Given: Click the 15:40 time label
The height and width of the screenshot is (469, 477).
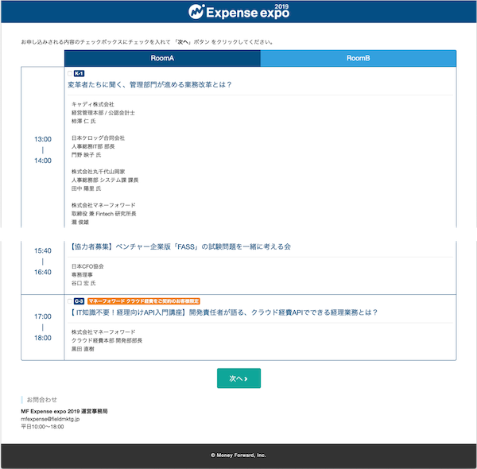Looking at the screenshot, I should click(x=43, y=250).
